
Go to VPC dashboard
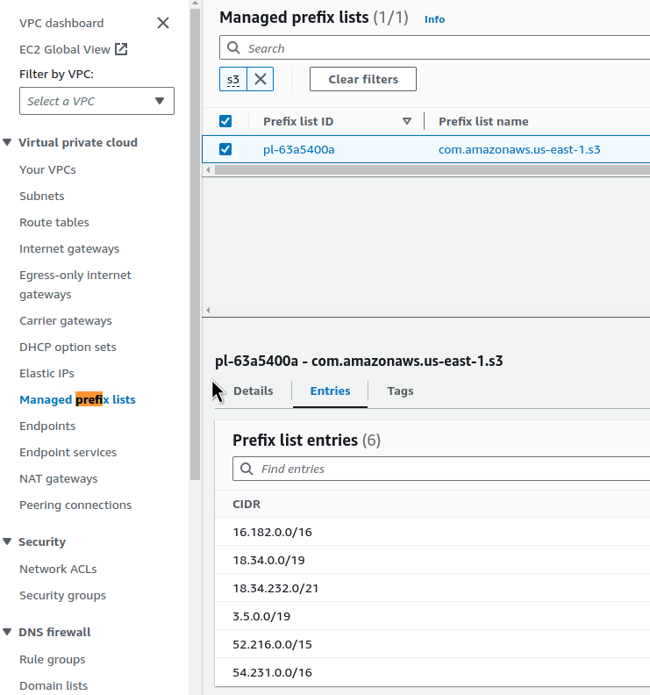click(61, 23)
